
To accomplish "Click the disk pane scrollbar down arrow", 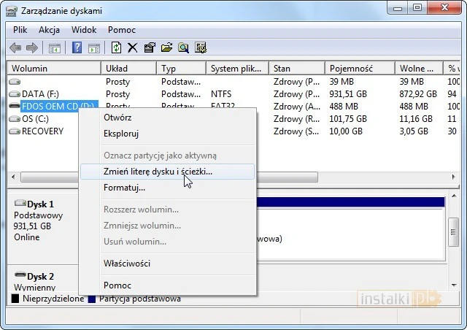I will tap(454, 285).
